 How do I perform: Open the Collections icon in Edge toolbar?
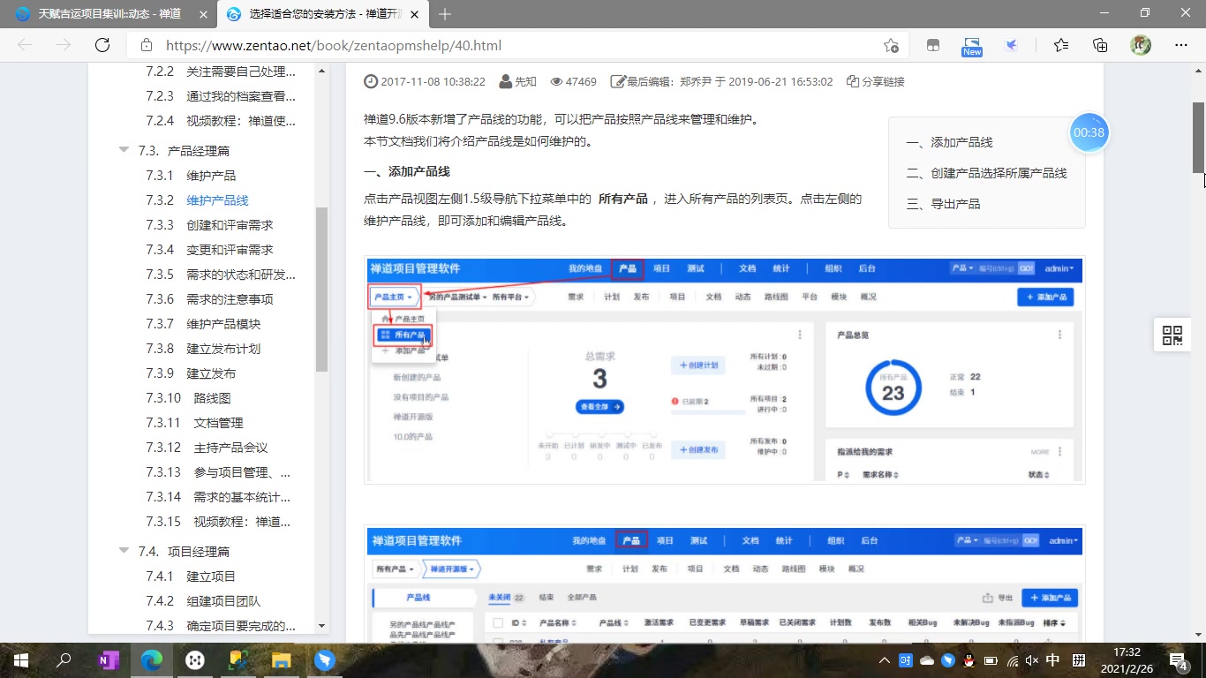pos(1100,45)
